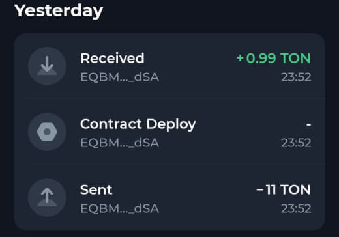The height and width of the screenshot is (237, 339).
Task: Click 23:52 timestamp of Contract Deploy row
Action: pos(296,143)
